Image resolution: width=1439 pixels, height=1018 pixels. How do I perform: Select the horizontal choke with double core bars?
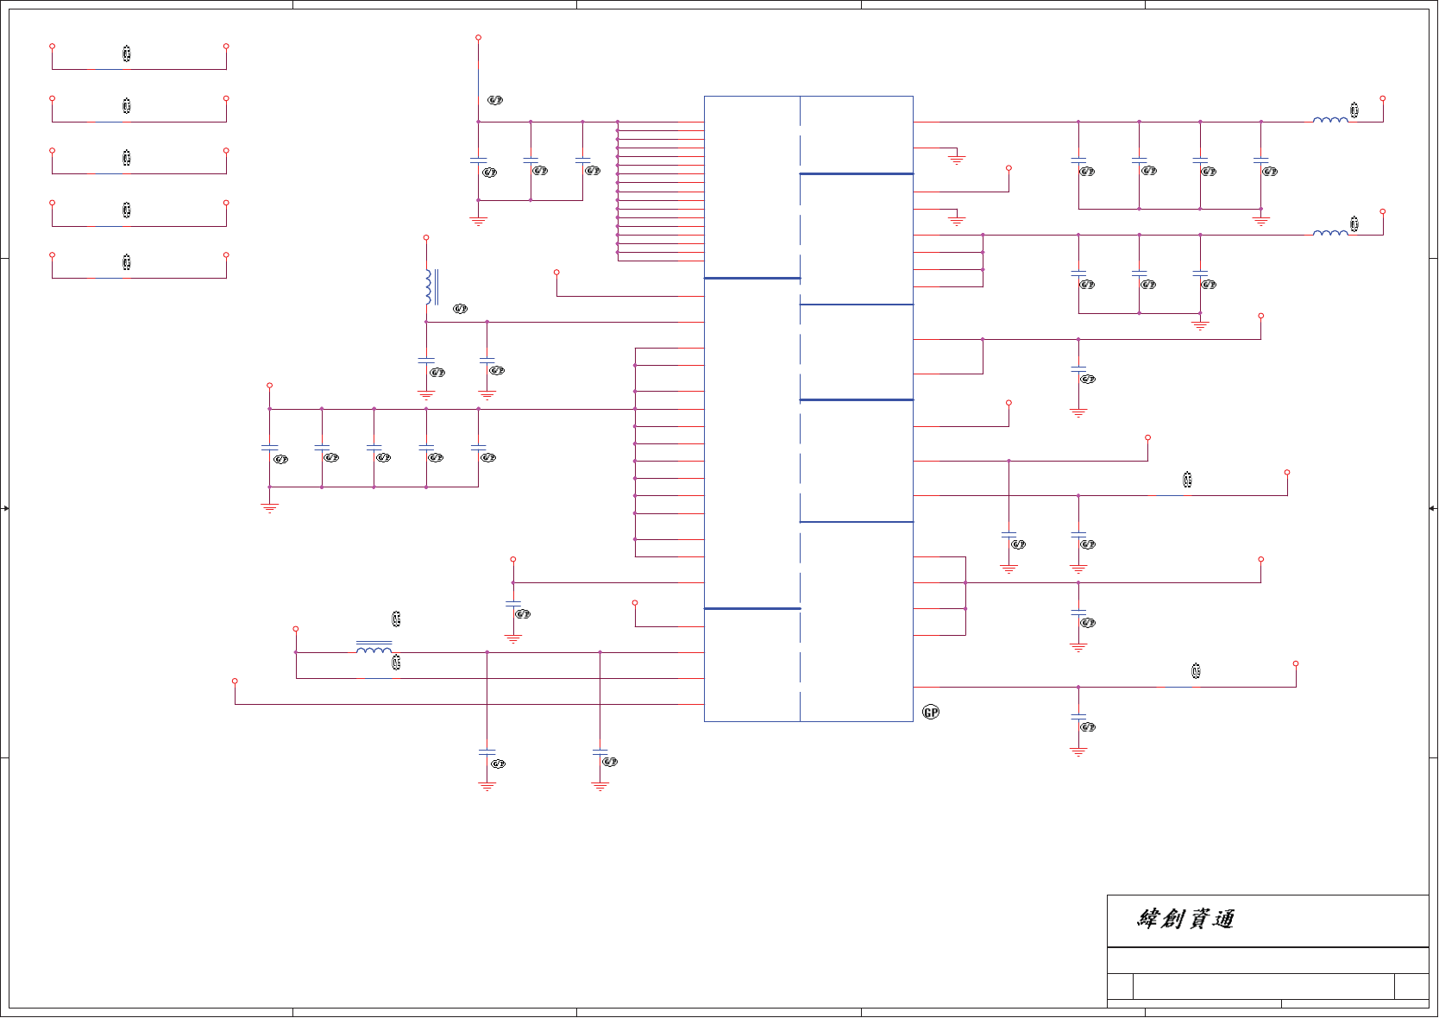[x=374, y=647]
